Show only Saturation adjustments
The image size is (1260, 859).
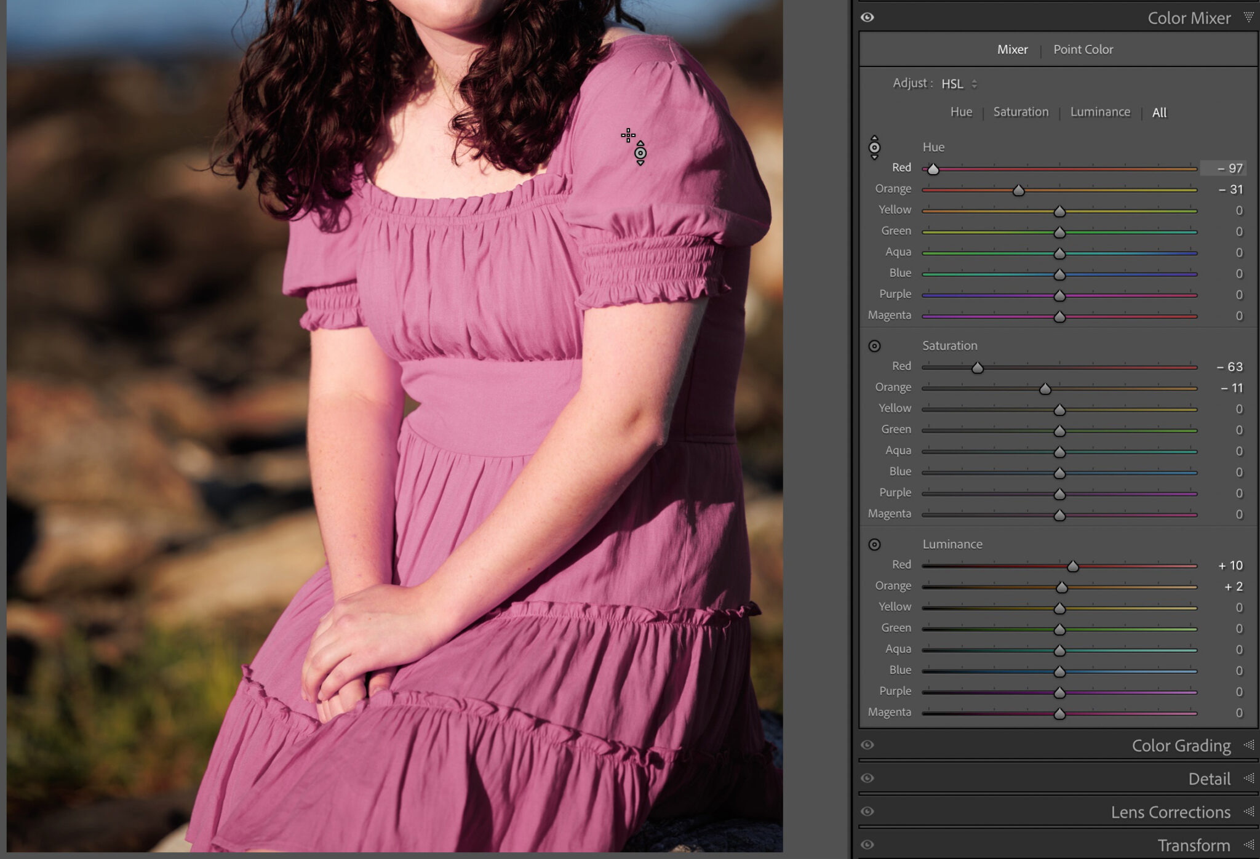click(x=1021, y=112)
